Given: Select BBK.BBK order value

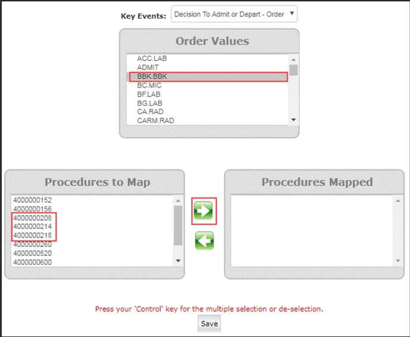Looking at the screenshot, I should click(209, 77).
